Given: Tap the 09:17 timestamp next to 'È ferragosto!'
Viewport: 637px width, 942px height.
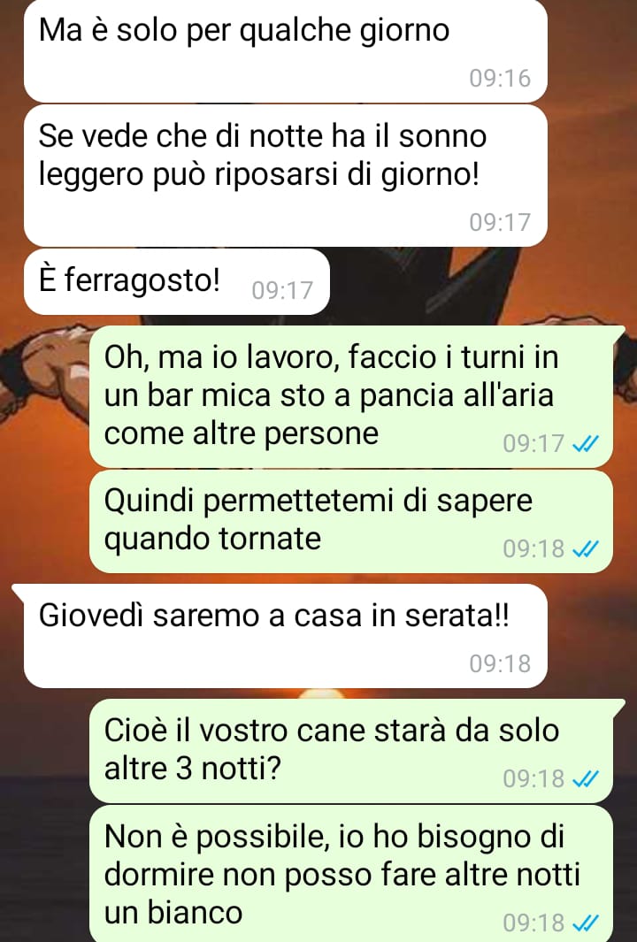Looking at the screenshot, I should pos(282,291).
